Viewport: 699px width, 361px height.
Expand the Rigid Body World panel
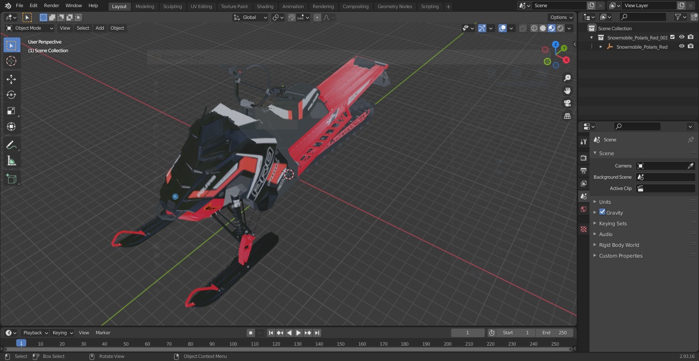point(619,245)
